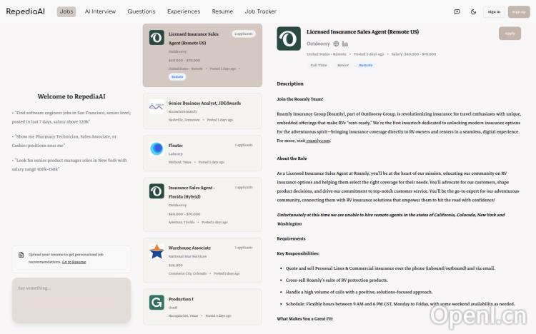This screenshot has width=536, height=334.
Task: Click the Greif logo on Production I
Action: click(x=157, y=303)
